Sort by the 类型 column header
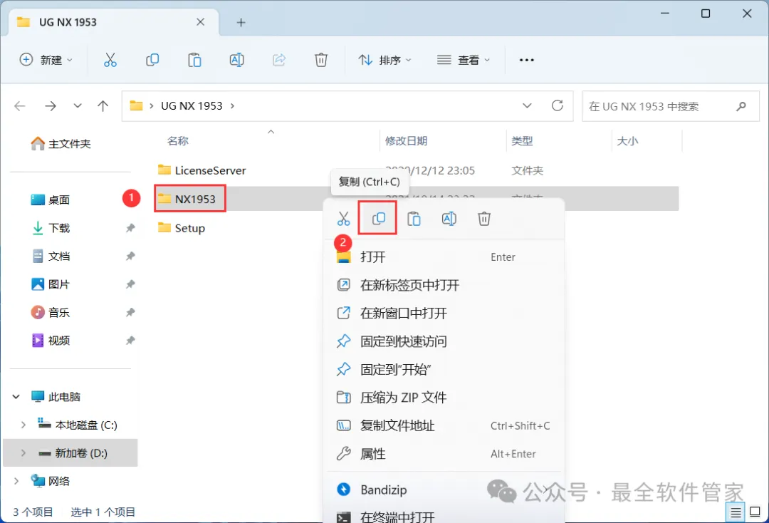The height and width of the screenshot is (523, 769). [522, 141]
